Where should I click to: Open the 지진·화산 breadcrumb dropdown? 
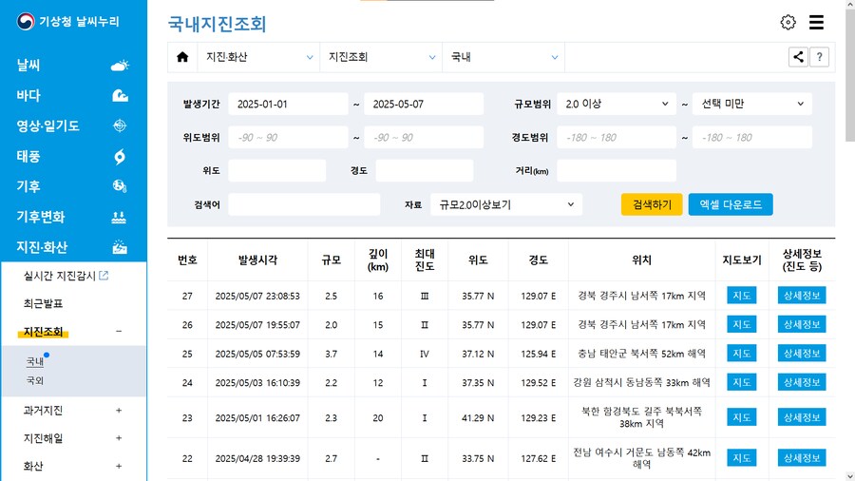pyautogui.click(x=258, y=57)
